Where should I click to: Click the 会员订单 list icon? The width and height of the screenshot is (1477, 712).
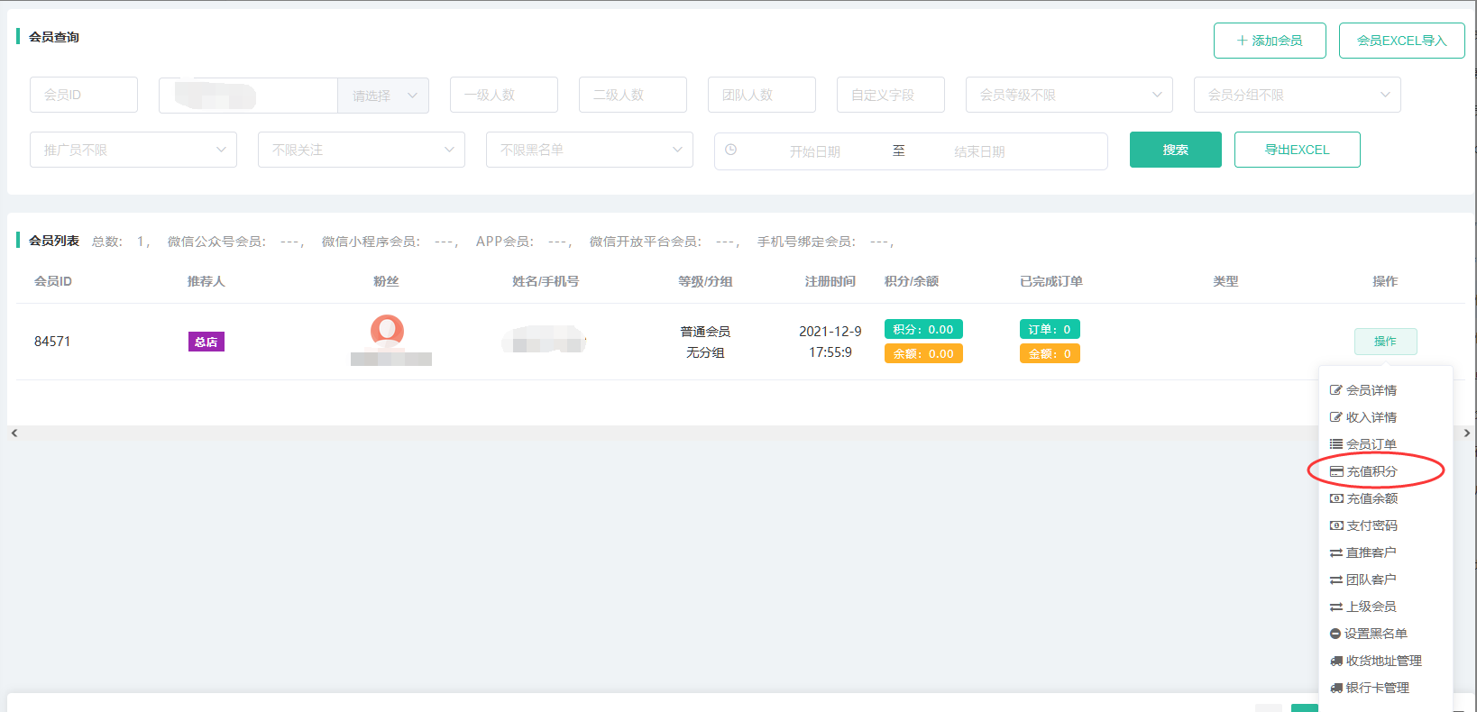pos(1336,444)
